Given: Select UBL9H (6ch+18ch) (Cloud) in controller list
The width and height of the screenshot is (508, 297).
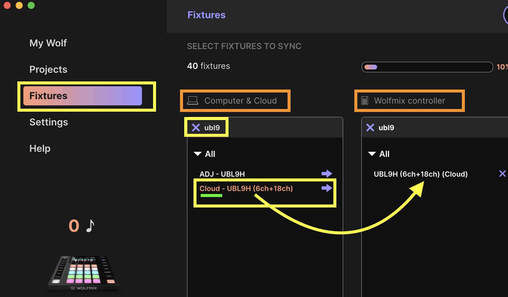Looking at the screenshot, I should [x=421, y=174].
